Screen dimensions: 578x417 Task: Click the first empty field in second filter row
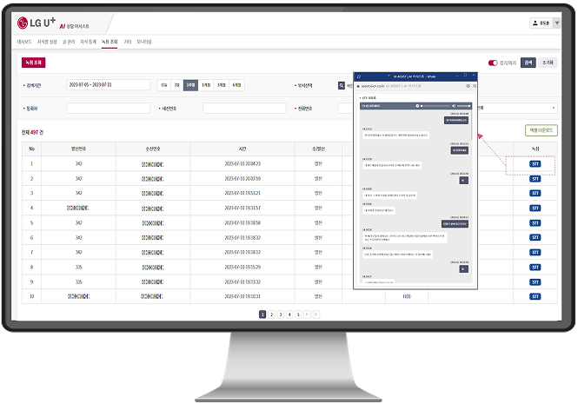[108, 108]
